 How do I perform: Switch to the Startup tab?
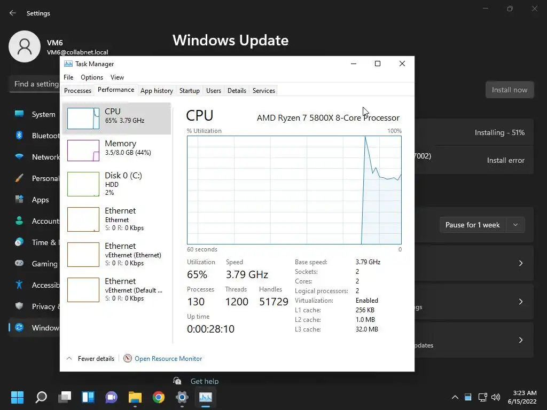click(x=190, y=91)
